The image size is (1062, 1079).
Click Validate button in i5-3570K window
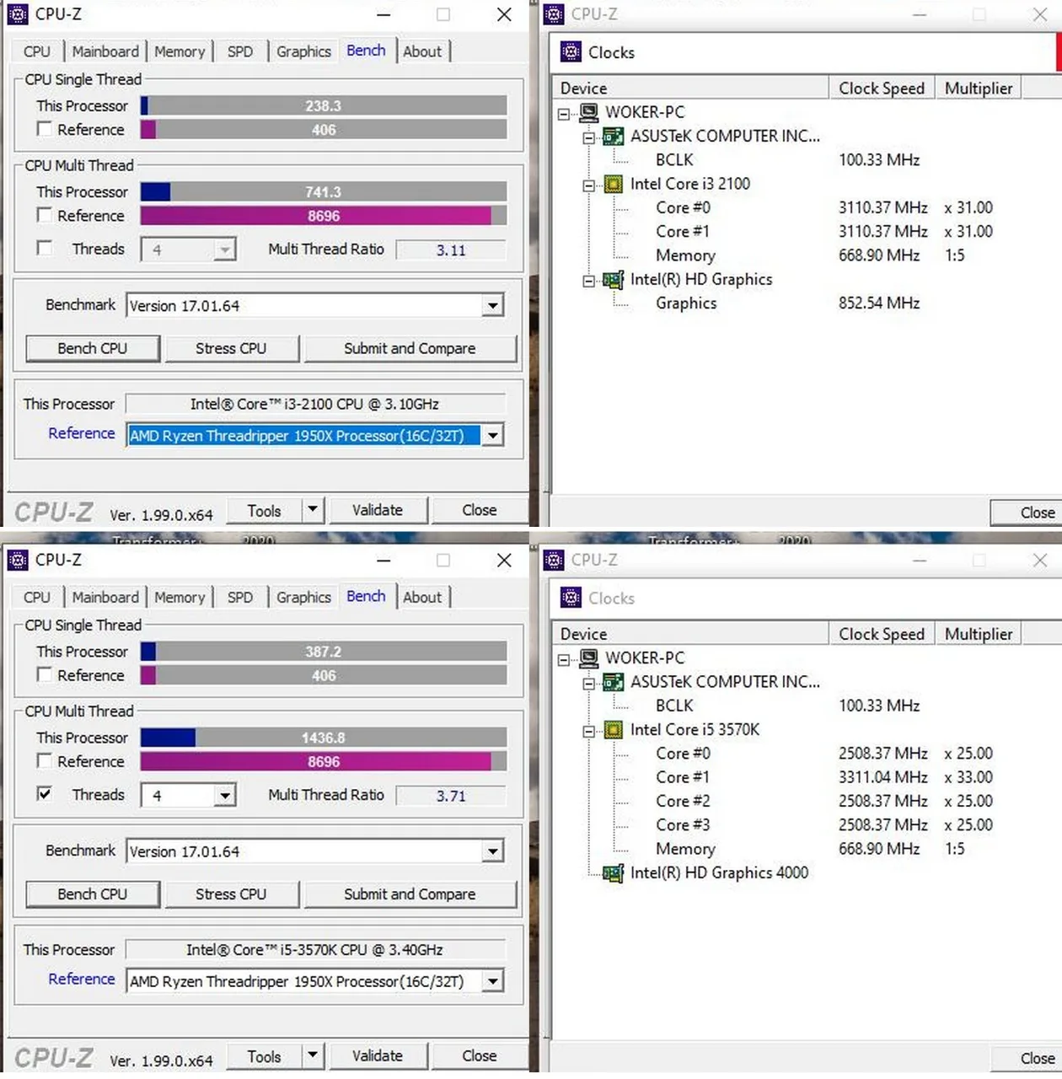click(378, 1055)
